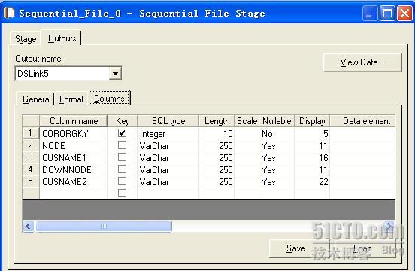Uncheck the Key checkbox for CORORGKY
This screenshot has width=415, height=271.
pos(122,132)
